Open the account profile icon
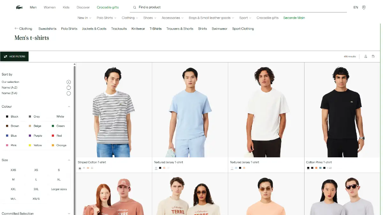Screen dimensions: 383x215 pyautogui.click(x=365, y=56)
